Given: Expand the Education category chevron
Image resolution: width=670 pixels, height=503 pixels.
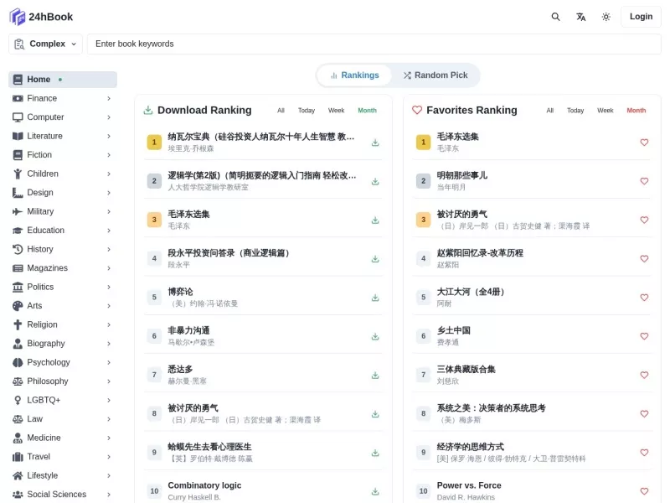Looking at the screenshot, I should click(x=109, y=230).
